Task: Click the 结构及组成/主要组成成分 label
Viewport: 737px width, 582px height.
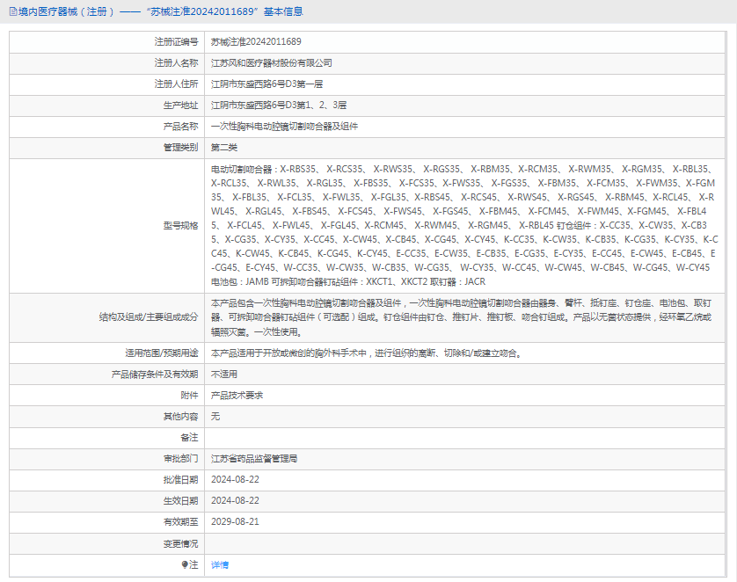Action: pos(148,317)
